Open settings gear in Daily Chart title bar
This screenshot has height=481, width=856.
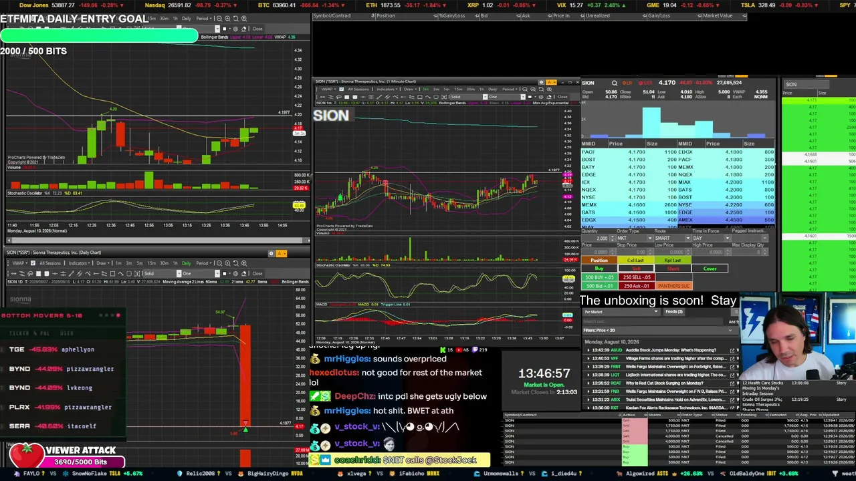(272, 253)
